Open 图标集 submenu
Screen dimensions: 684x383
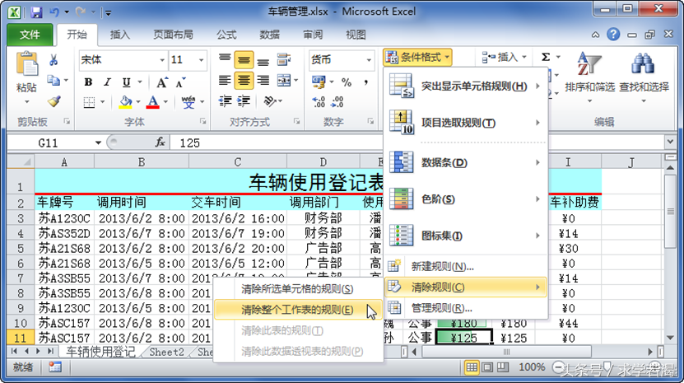click(465, 236)
